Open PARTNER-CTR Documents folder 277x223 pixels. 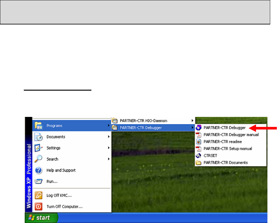click(231, 162)
